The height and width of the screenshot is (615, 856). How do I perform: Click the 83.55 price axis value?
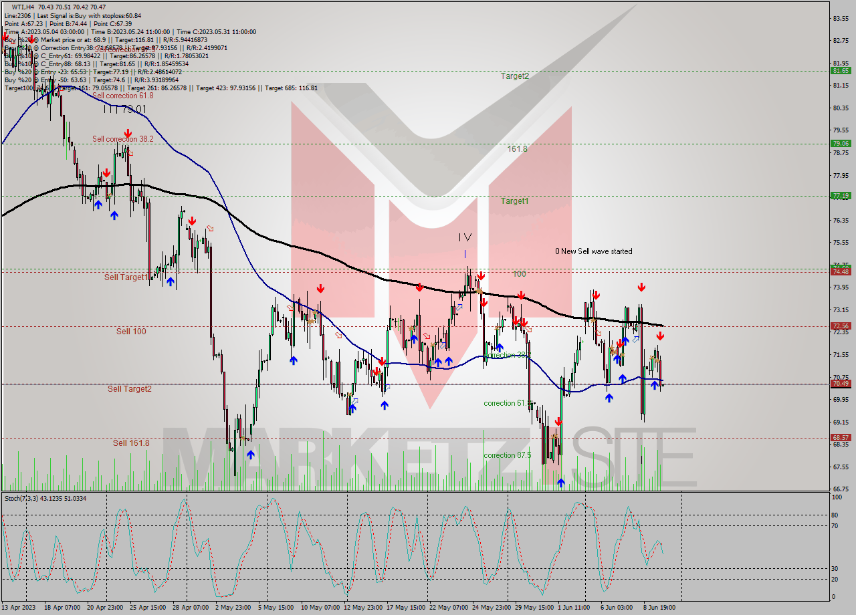[x=841, y=19]
